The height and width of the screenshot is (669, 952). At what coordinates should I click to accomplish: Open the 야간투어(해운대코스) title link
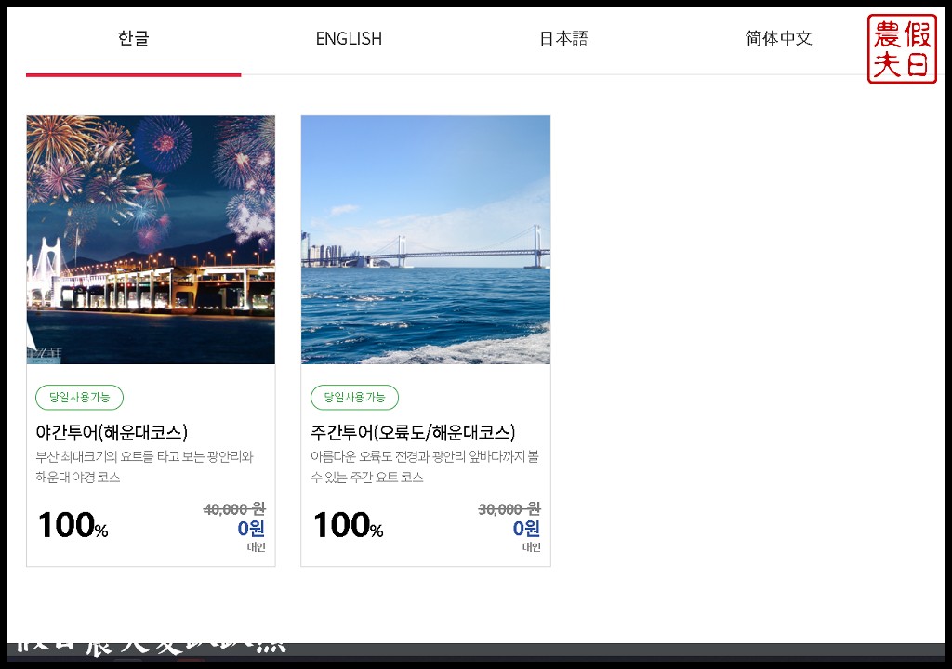[x=112, y=432]
